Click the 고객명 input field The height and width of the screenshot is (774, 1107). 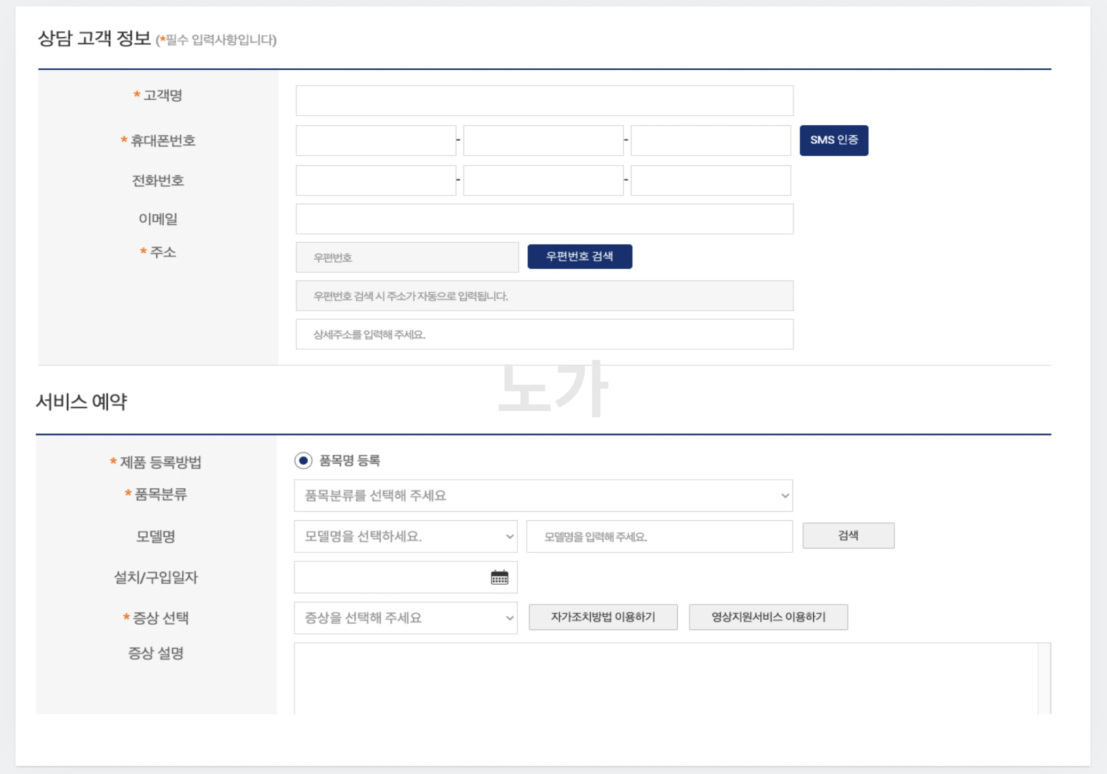click(x=544, y=100)
